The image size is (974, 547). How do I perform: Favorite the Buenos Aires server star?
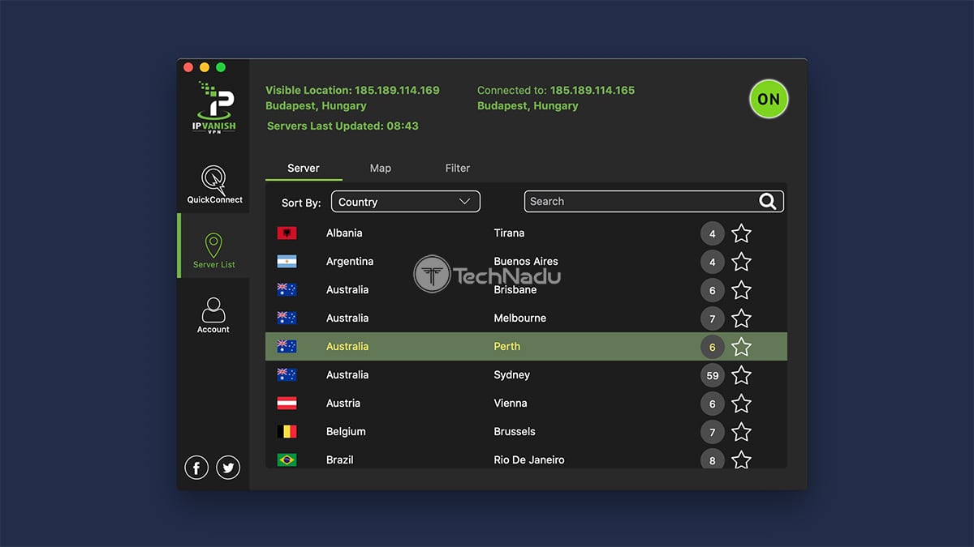741,262
